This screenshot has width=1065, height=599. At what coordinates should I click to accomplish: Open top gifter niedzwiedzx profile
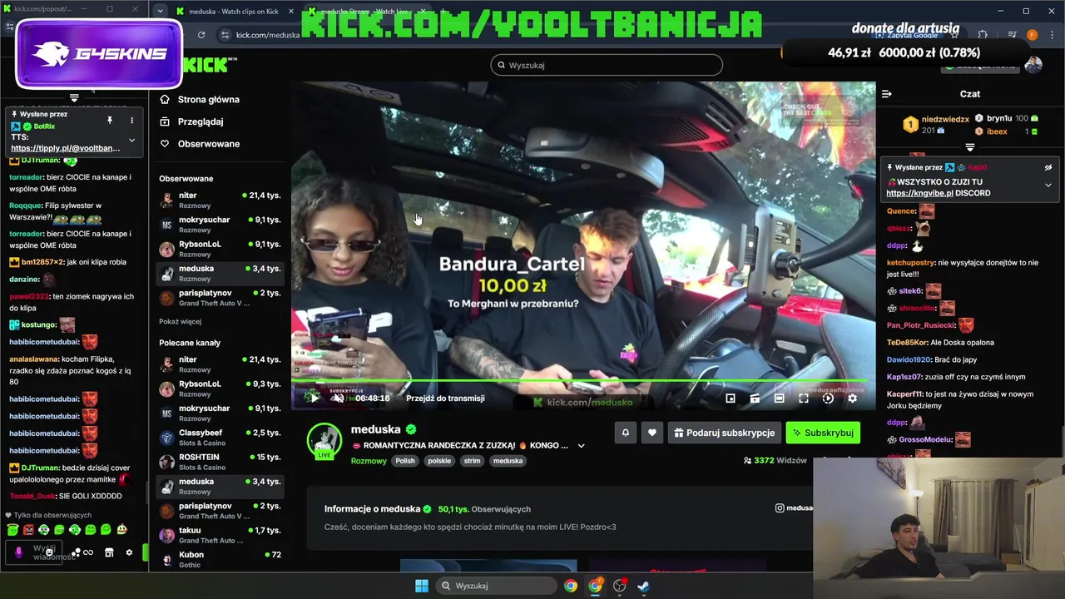pyautogui.click(x=945, y=119)
